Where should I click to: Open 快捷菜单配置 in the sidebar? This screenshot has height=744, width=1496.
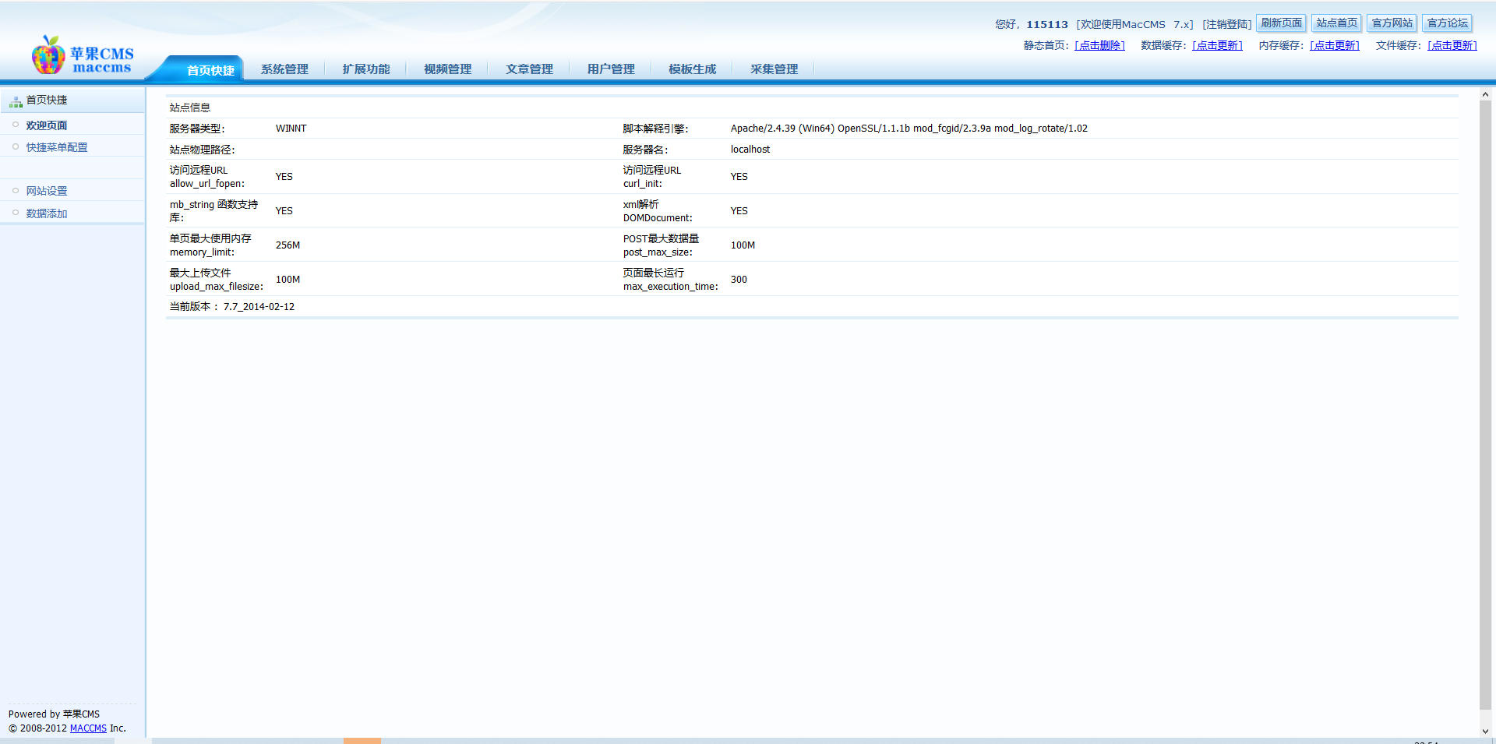coord(57,147)
